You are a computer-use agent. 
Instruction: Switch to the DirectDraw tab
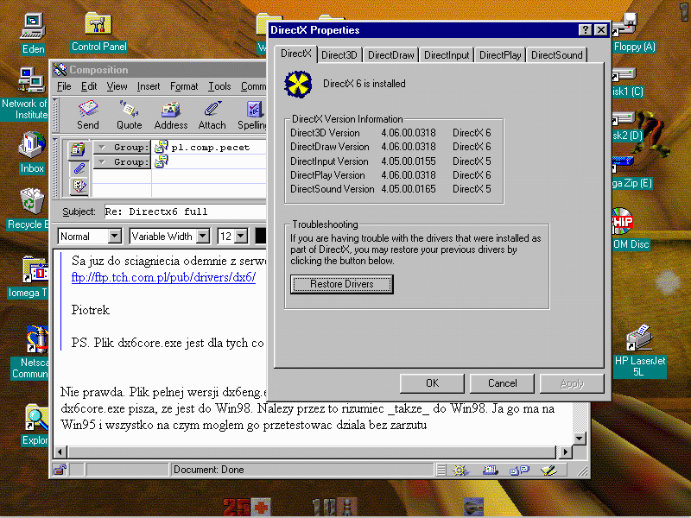tap(391, 55)
